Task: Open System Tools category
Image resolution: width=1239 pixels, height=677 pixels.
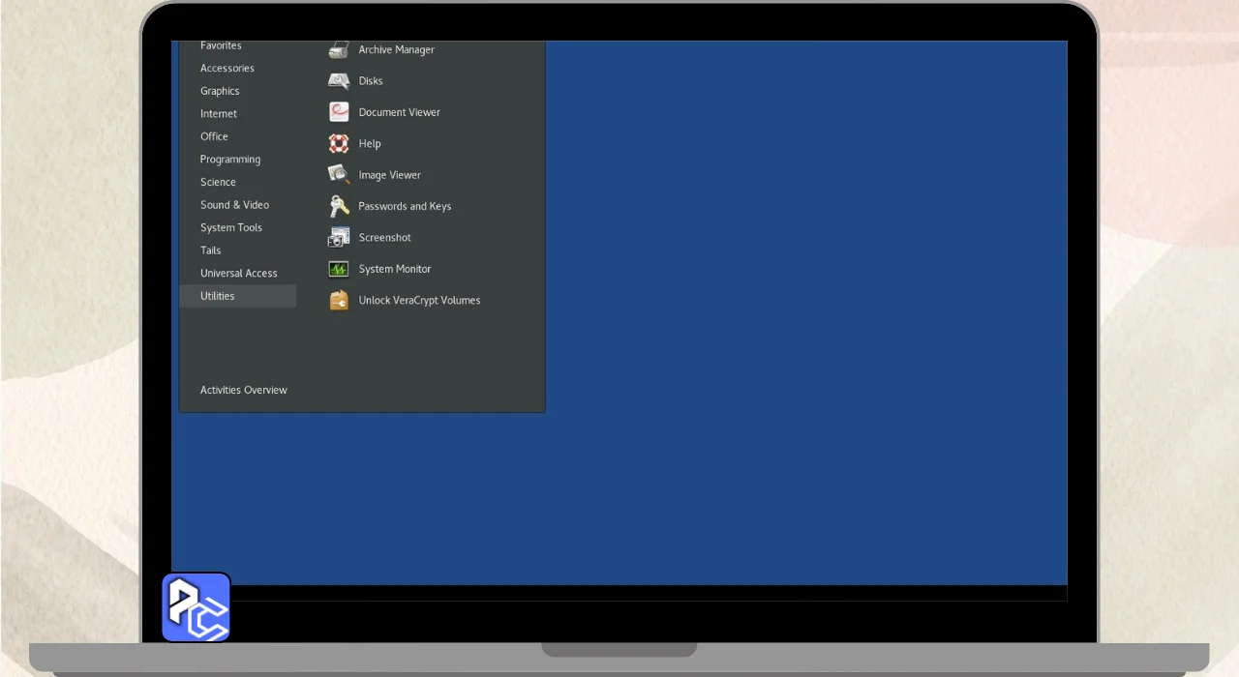Action: tap(231, 228)
